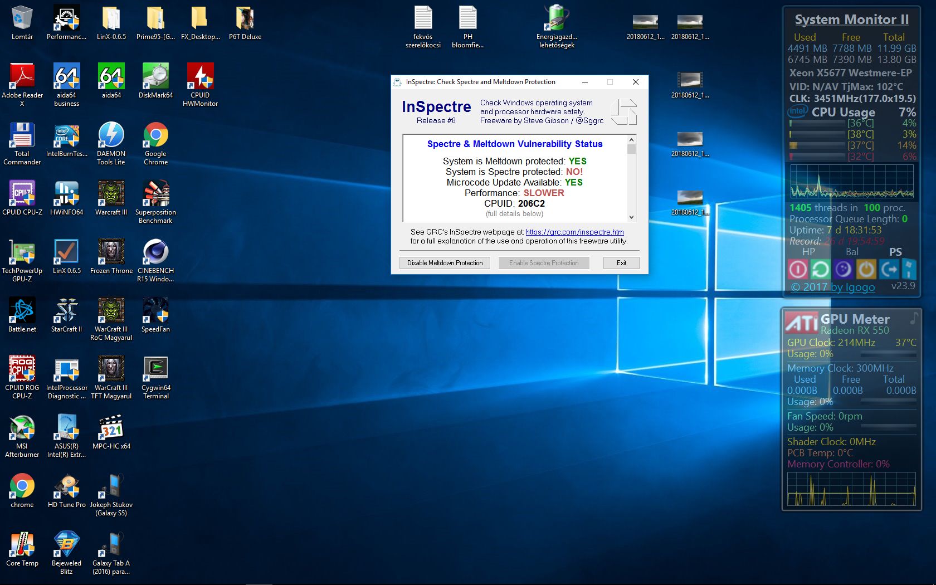
Task: Select the HP power plan label
Action: coord(808,252)
